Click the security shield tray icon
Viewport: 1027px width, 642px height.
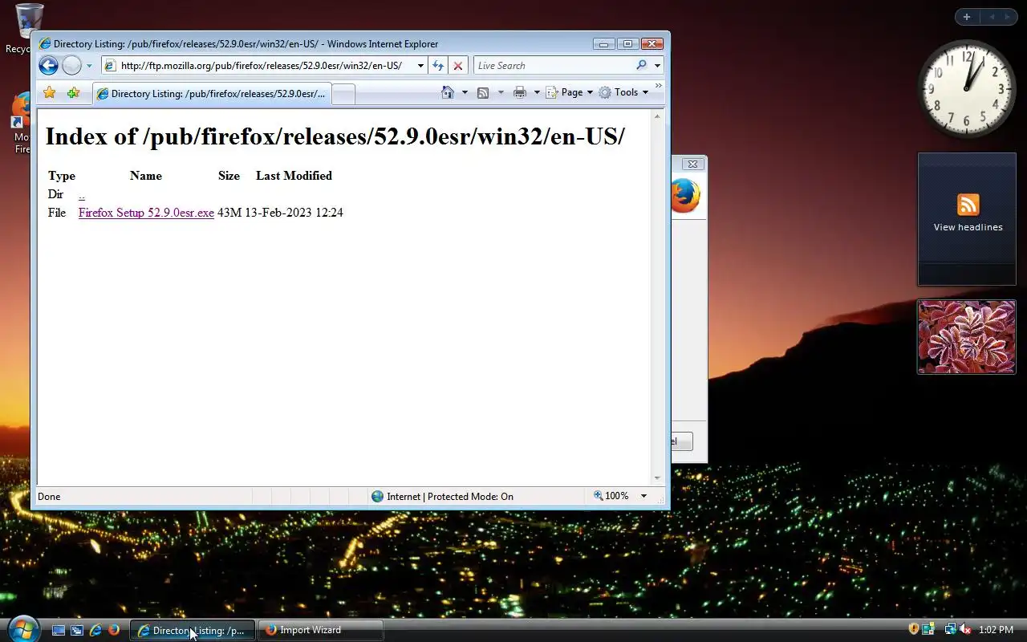click(914, 630)
